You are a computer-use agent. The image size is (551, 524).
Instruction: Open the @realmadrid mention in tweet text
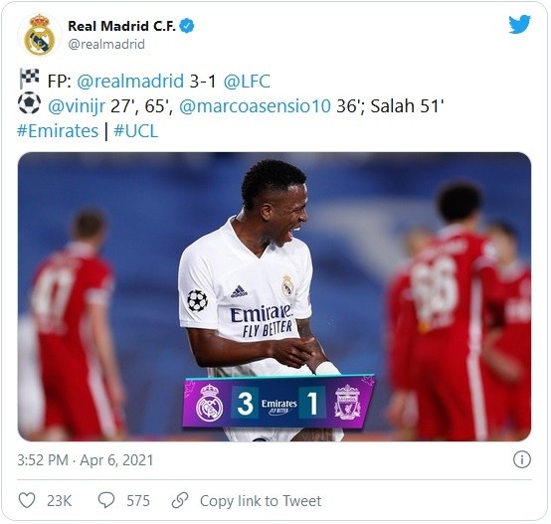pyautogui.click(x=130, y=82)
